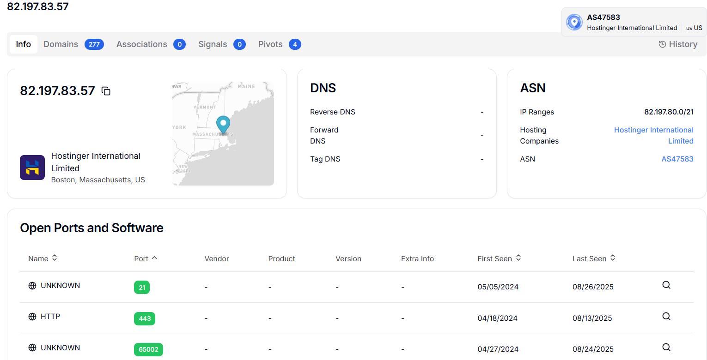Screen dimensions: 707x360
Task: Click the Massachusetts map thumbnail
Action: 223,134
